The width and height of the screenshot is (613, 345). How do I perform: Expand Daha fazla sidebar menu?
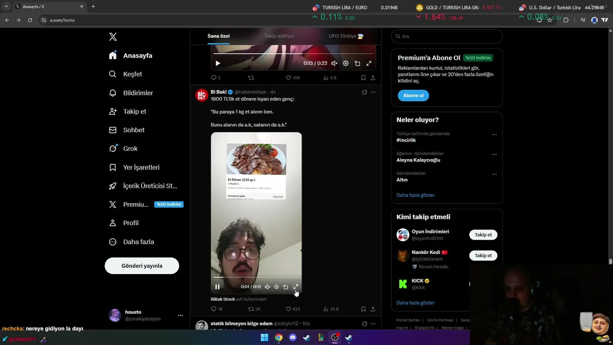tap(131, 242)
